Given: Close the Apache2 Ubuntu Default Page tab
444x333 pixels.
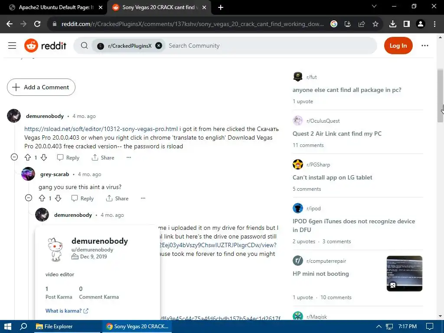Looking at the screenshot, I should (101, 8).
